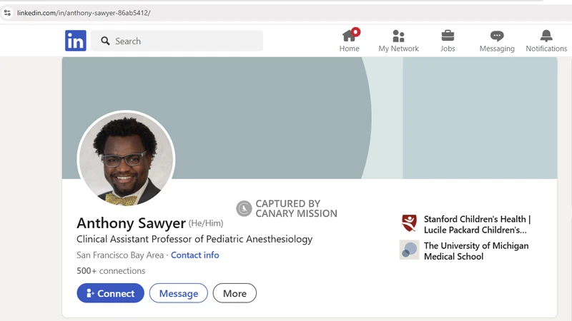Open the More options button
The width and height of the screenshot is (572, 321).
pos(235,293)
